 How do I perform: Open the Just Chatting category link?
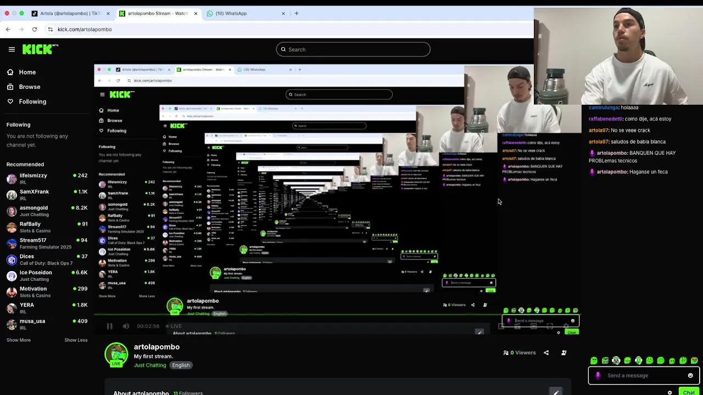click(150, 365)
